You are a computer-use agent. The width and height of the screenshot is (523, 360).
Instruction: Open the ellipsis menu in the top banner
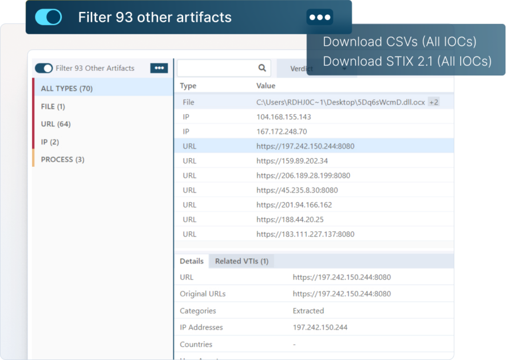(319, 17)
